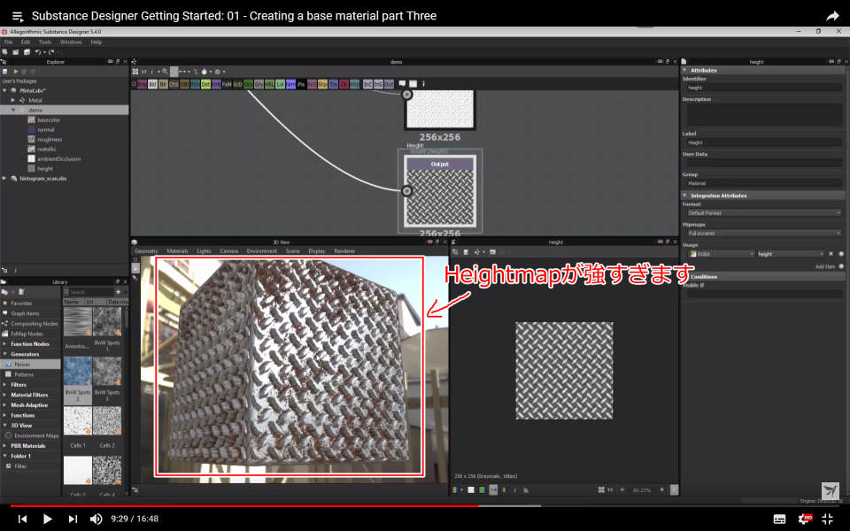The height and width of the screenshot is (531, 850).
Task: Click Add Item in Usage section
Action: [825, 266]
